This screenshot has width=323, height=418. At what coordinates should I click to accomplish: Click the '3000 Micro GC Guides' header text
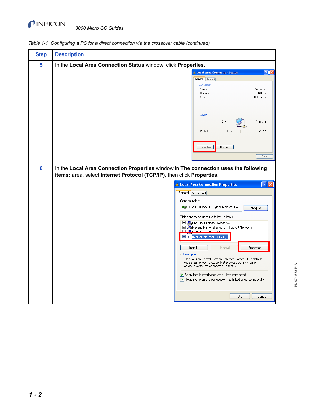pos(99,28)
